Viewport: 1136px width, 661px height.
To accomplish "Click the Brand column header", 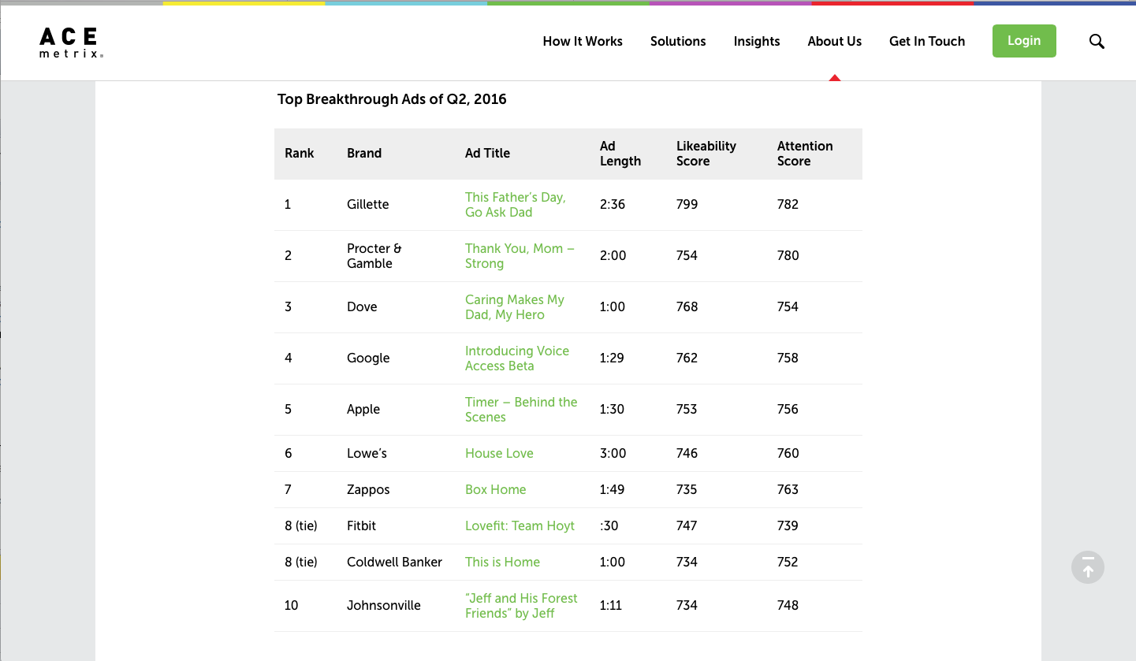I will (364, 154).
